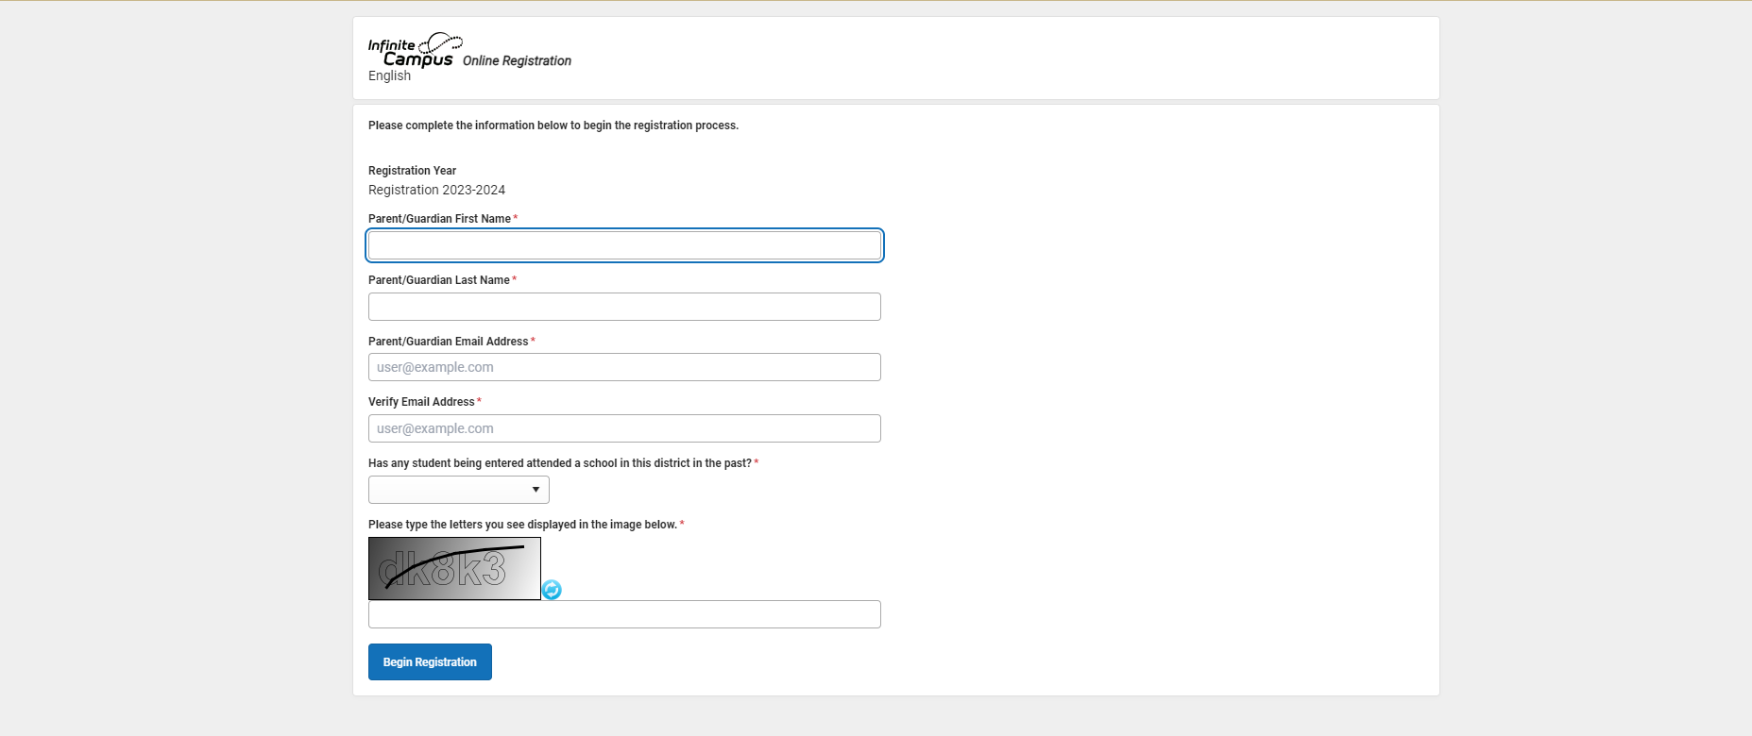Focus the Parent/Guardian First Name field

click(624, 245)
